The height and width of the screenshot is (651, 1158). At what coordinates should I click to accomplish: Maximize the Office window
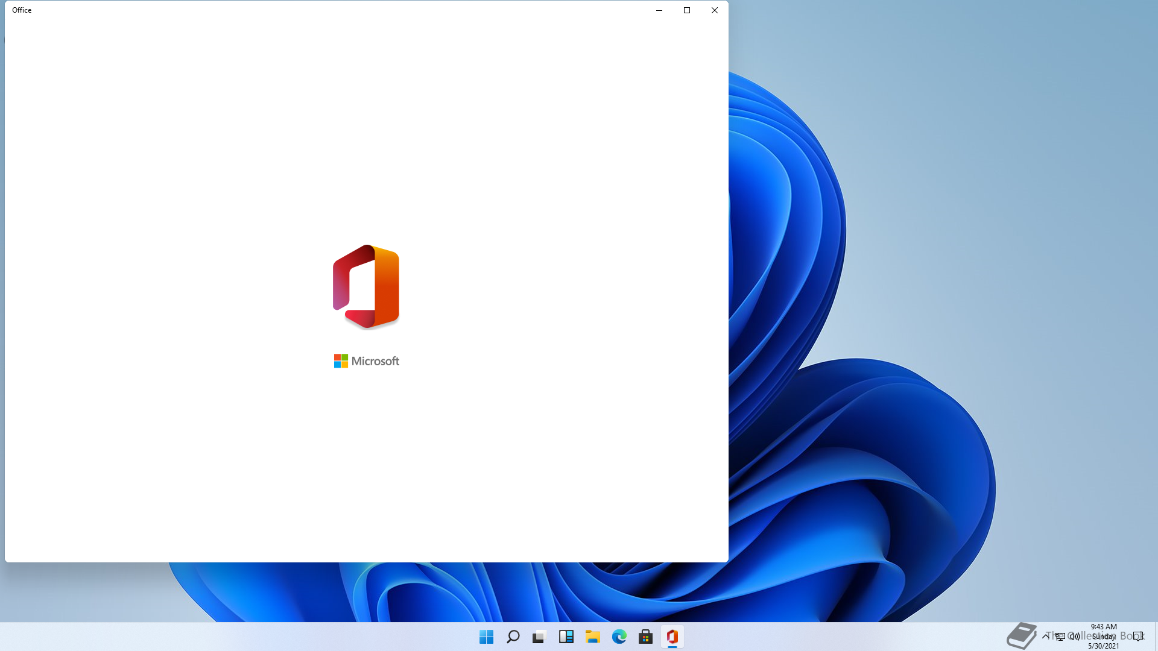tap(687, 10)
